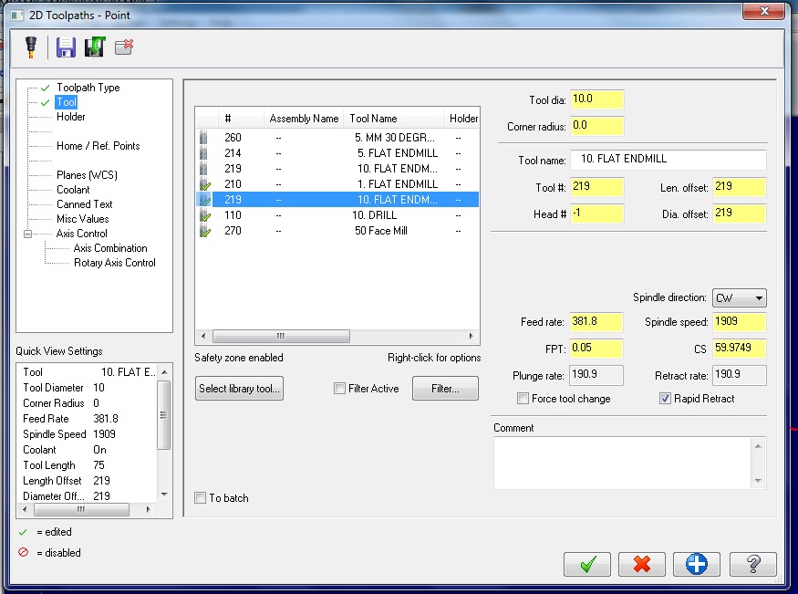Click the Assembly Name column header
798x594 pixels.
point(304,119)
